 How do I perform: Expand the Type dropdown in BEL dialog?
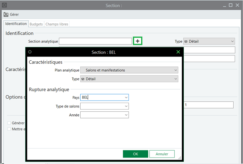point(175,79)
